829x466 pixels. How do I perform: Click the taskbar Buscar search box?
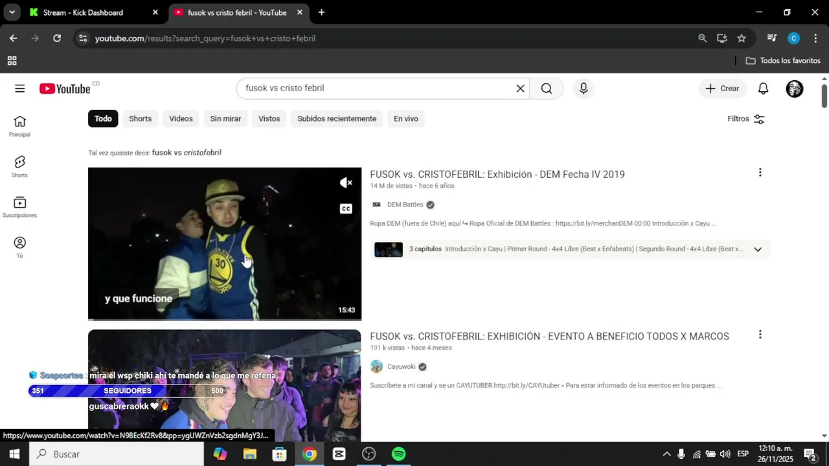pos(117,454)
